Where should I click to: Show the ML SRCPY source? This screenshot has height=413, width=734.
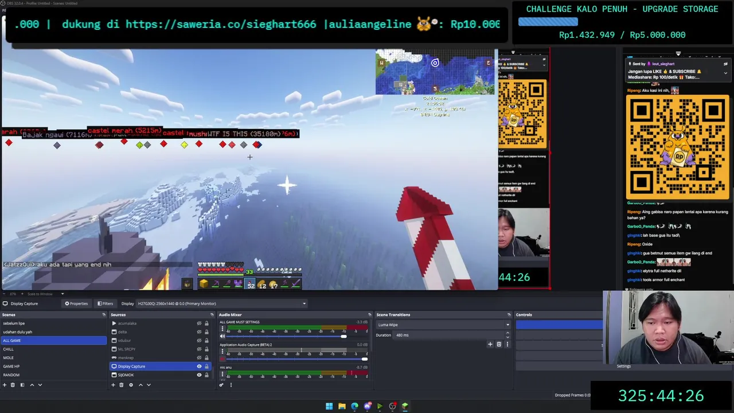[x=199, y=349]
